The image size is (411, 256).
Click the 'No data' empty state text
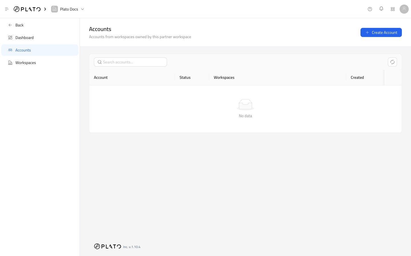coord(245,116)
